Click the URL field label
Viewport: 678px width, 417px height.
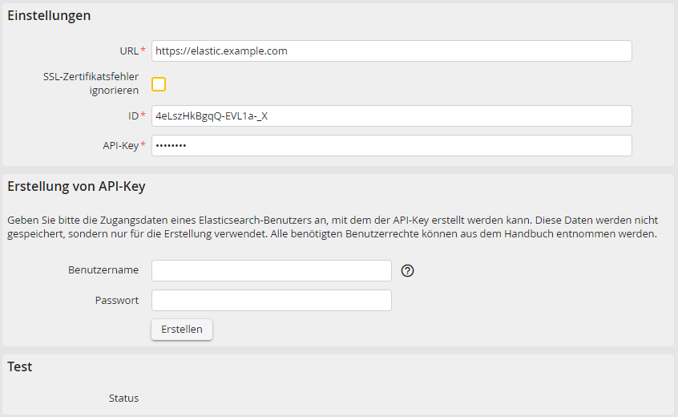[x=129, y=51]
